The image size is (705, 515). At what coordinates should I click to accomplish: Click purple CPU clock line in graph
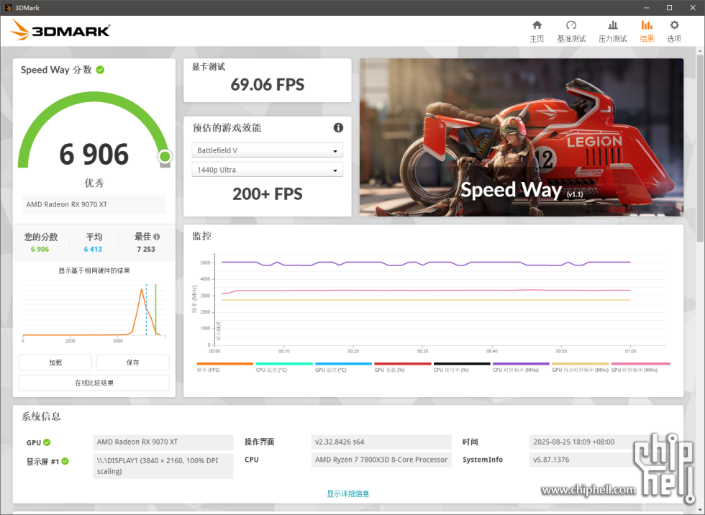(426, 263)
